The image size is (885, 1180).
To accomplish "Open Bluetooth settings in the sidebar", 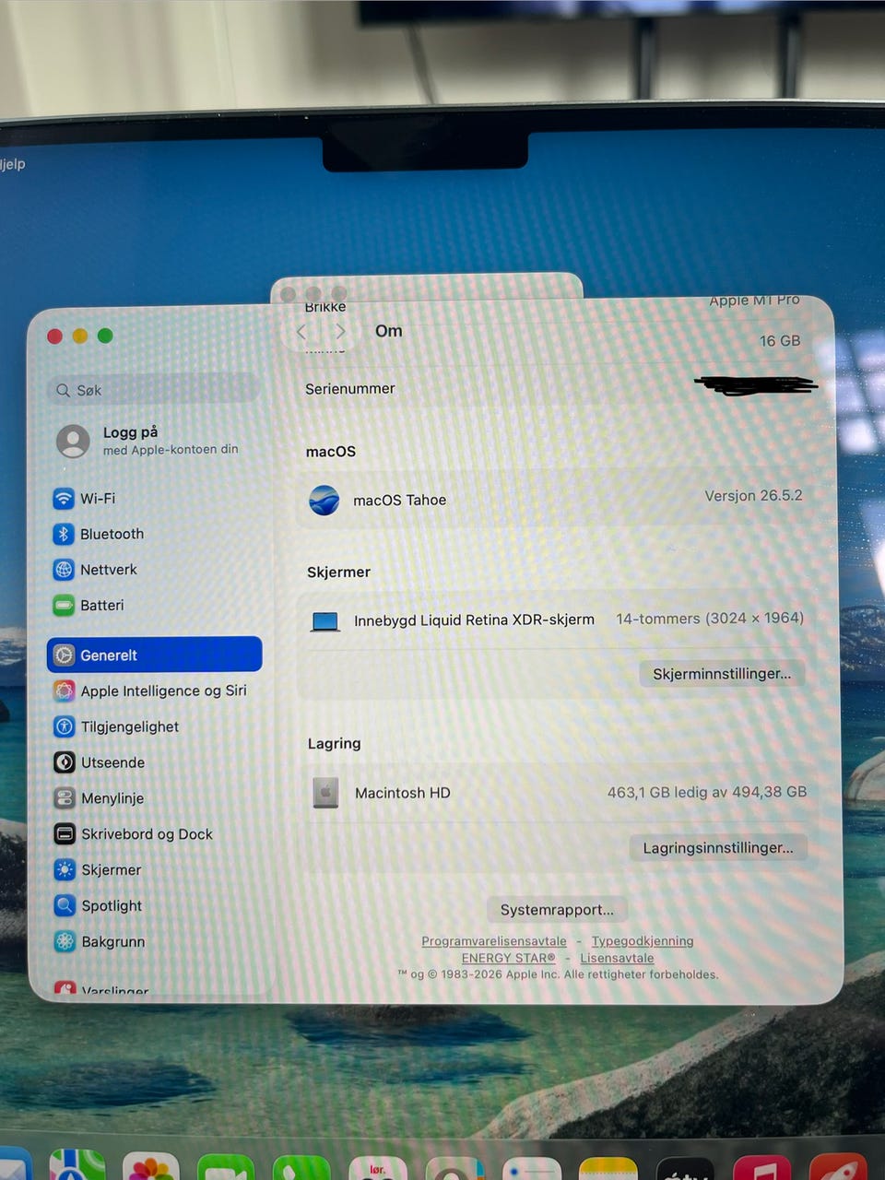I will coord(99,534).
